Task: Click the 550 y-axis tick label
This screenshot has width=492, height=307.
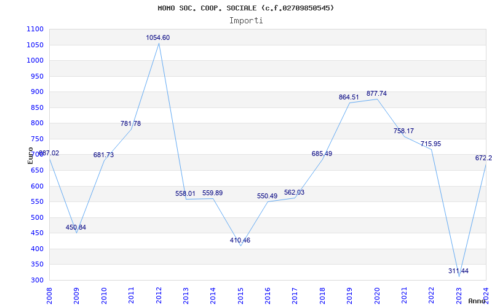Action: 38,202
